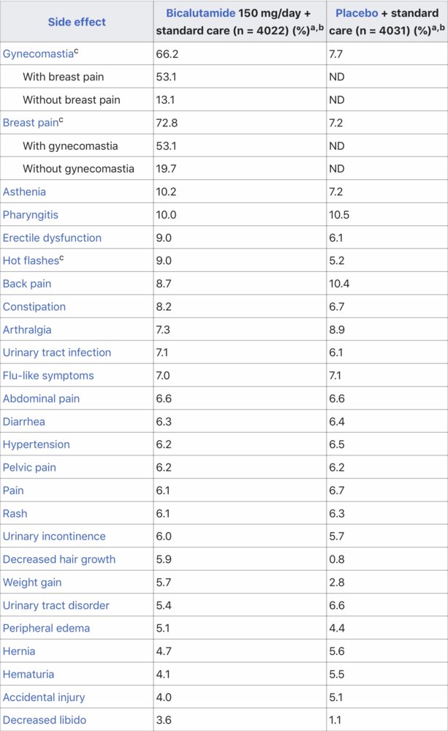Select the Hot flashes link
This screenshot has width=448, height=731.
pyautogui.click(x=29, y=261)
